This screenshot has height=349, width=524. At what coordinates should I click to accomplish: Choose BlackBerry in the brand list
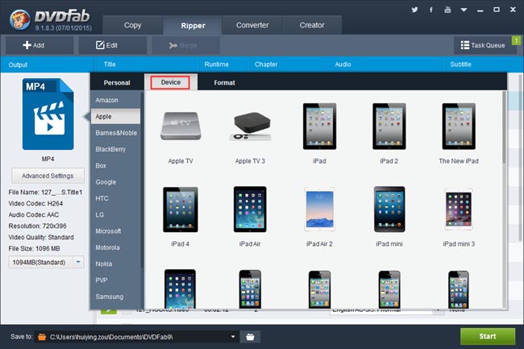click(x=115, y=149)
